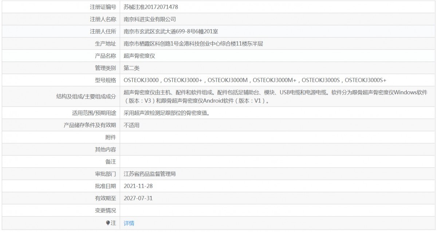Select storage condition value 不适用

(131, 125)
